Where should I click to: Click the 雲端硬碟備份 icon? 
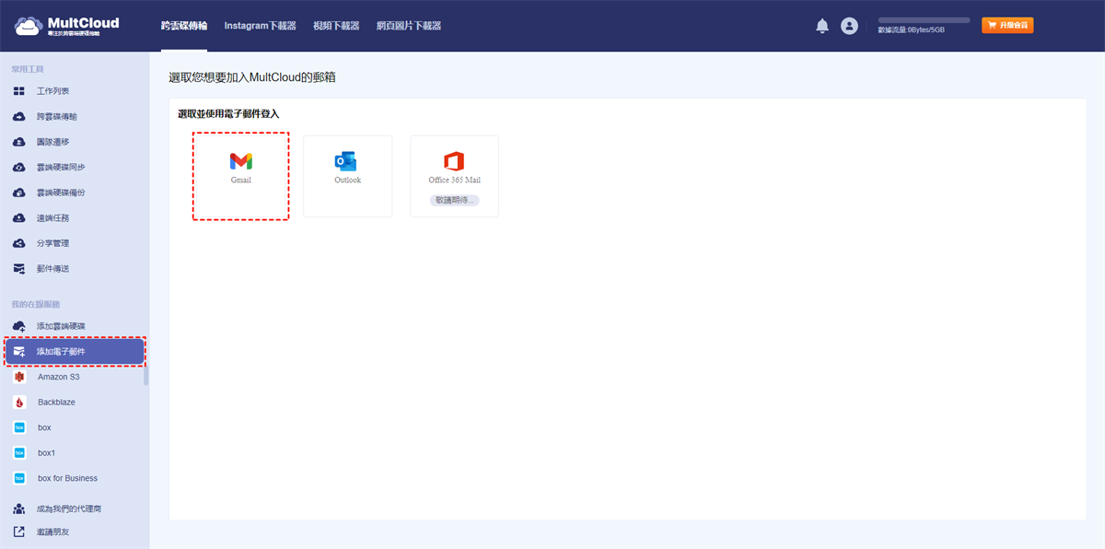[18, 193]
